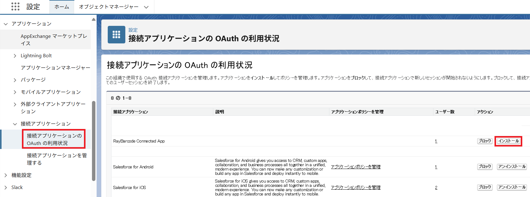This screenshot has width=530, height=197.
Task: Install the RayBarcode Connected App
Action: (x=508, y=141)
